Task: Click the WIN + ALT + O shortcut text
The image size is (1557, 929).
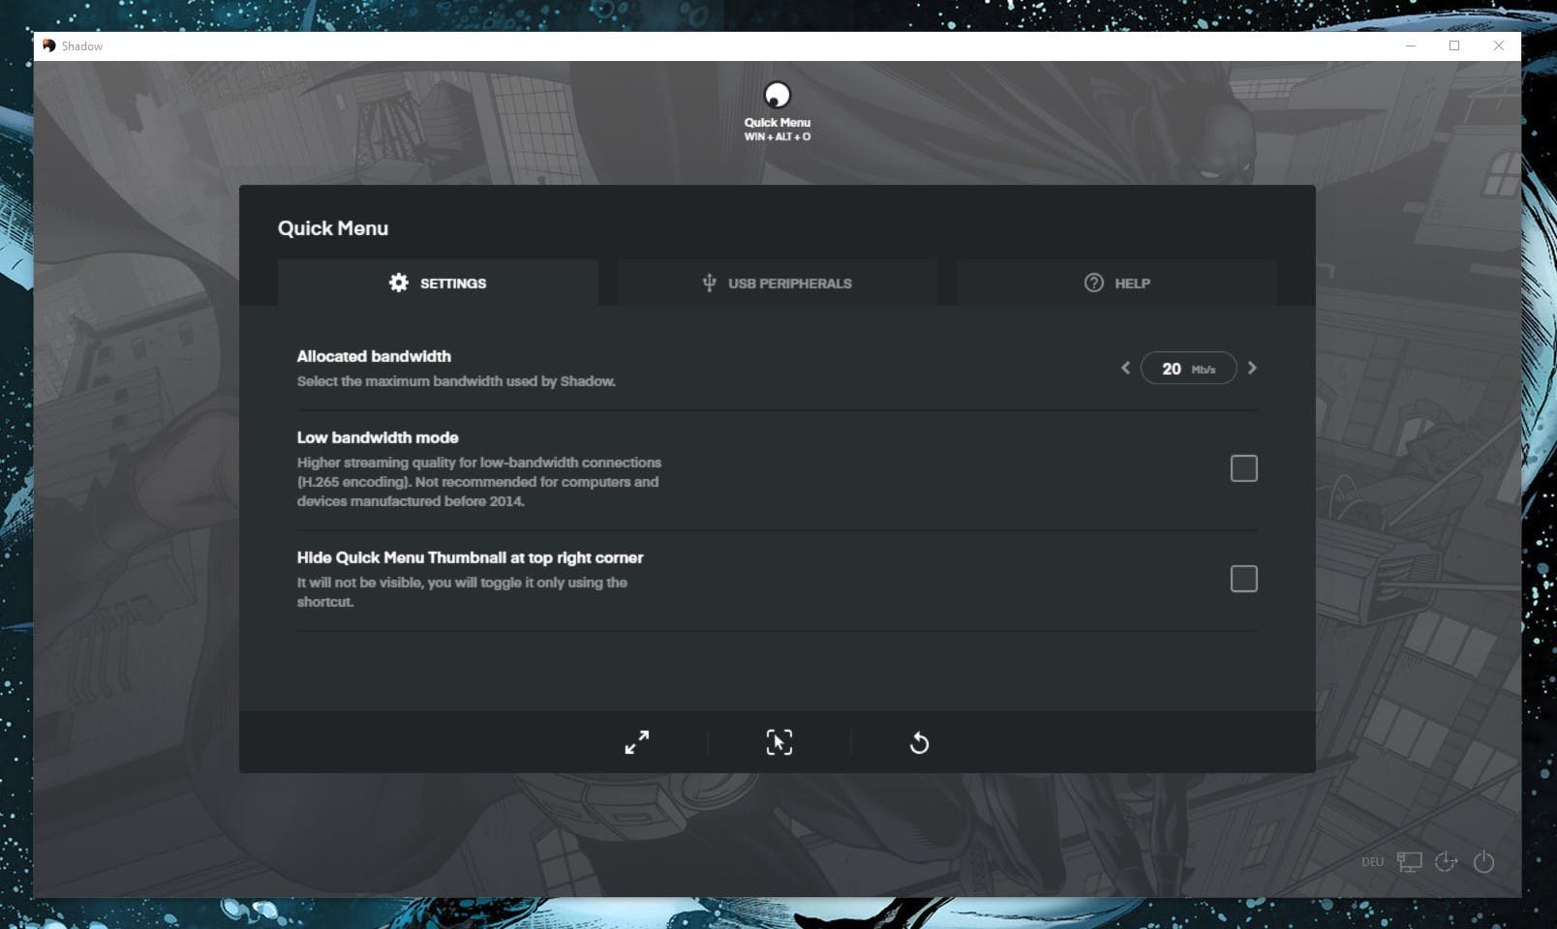Action: [x=778, y=136]
